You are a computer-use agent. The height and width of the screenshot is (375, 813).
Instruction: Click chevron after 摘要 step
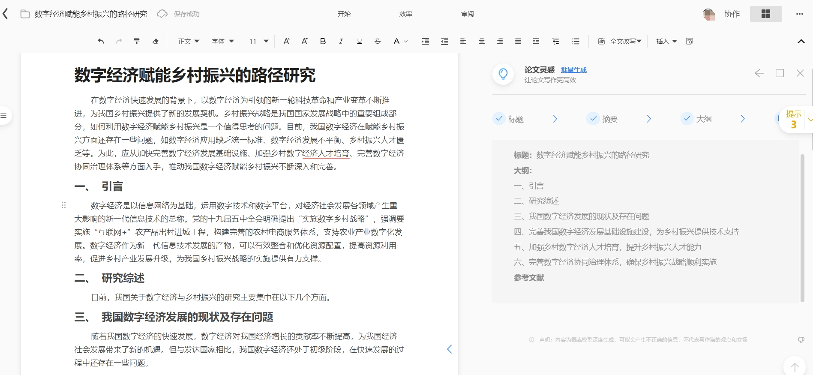pos(649,119)
